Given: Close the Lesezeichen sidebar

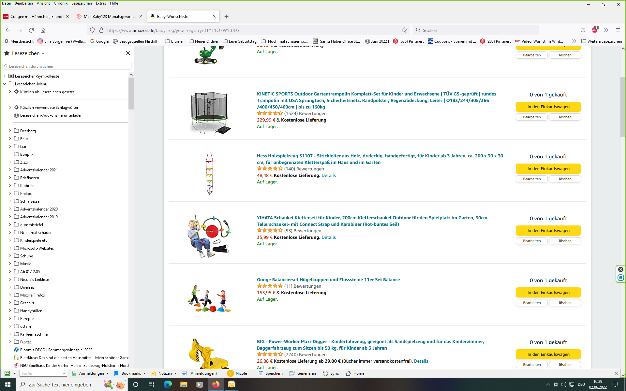Looking at the screenshot, I should [128, 53].
